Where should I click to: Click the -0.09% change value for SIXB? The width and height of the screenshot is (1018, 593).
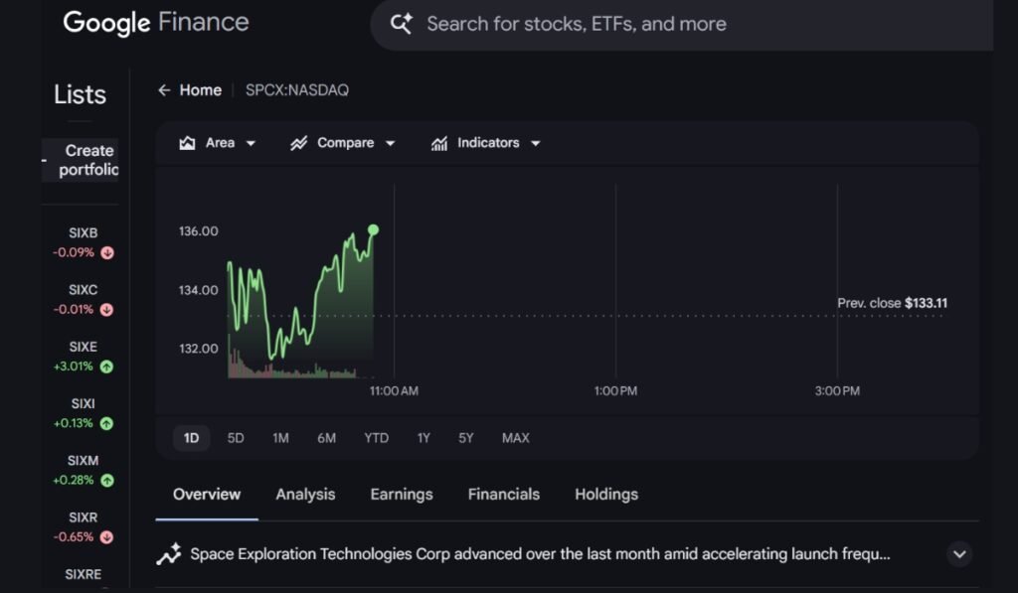[x=74, y=252]
